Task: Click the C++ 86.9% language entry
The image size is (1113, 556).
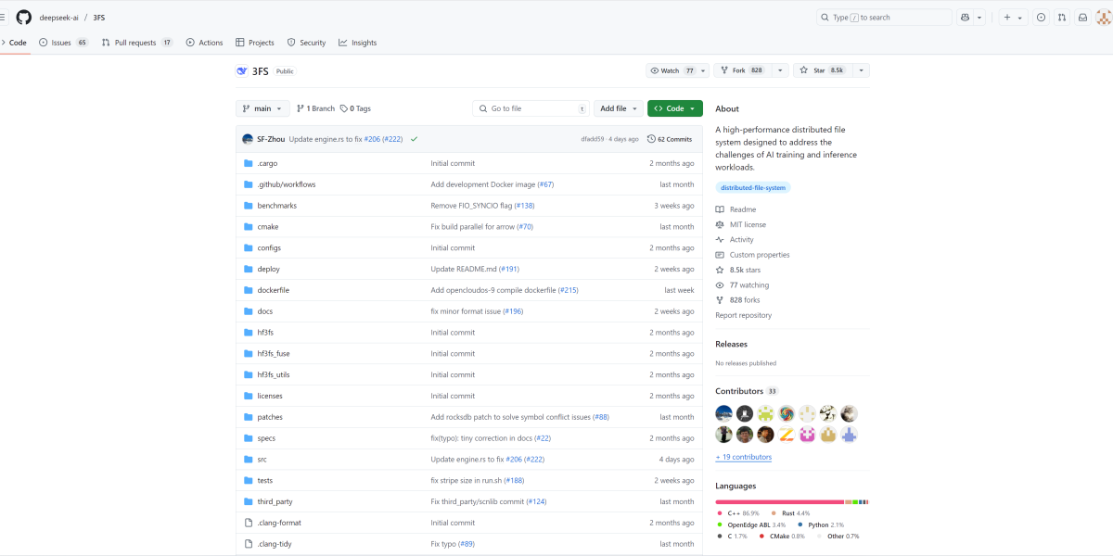Action: 737,512
